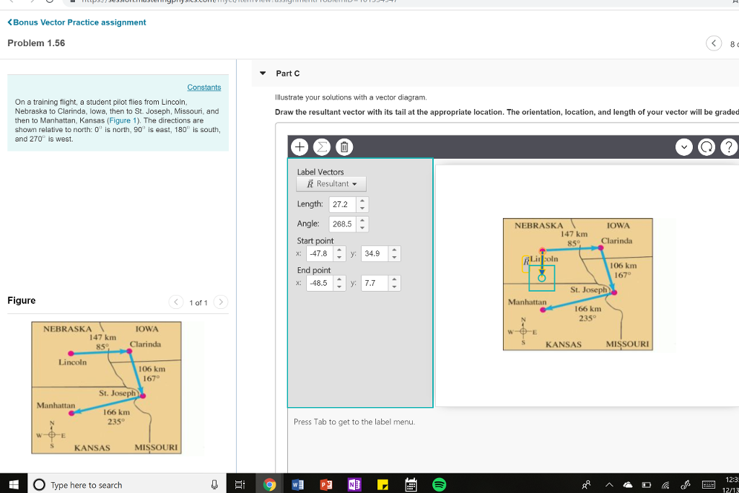This screenshot has height=493, width=739.
Task: Click the reset circular arrow icon
Action: [x=706, y=147]
